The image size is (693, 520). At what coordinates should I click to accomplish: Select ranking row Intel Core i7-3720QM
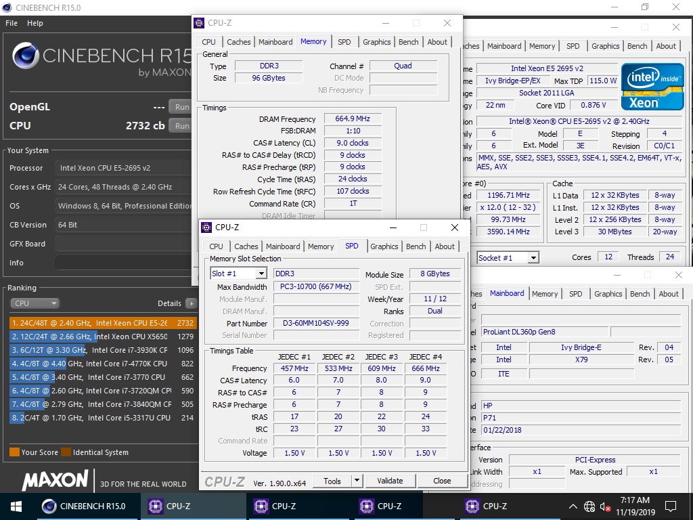click(102, 391)
